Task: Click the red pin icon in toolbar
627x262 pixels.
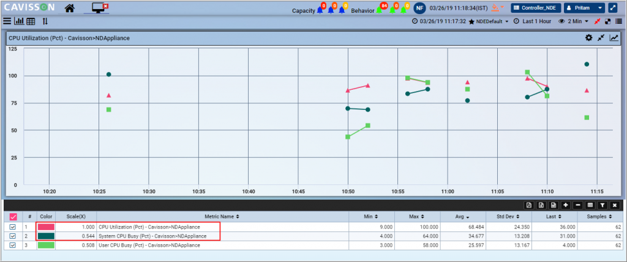Action: coord(598,21)
